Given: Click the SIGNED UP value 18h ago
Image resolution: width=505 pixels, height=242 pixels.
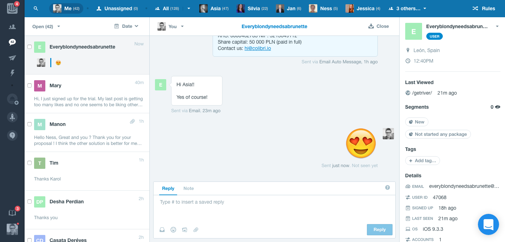Looking at the screenshot, I should [447, 208].
